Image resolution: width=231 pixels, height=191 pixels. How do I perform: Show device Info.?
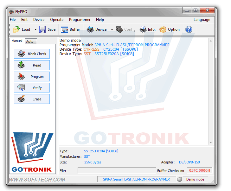click(x=147, y=29)
